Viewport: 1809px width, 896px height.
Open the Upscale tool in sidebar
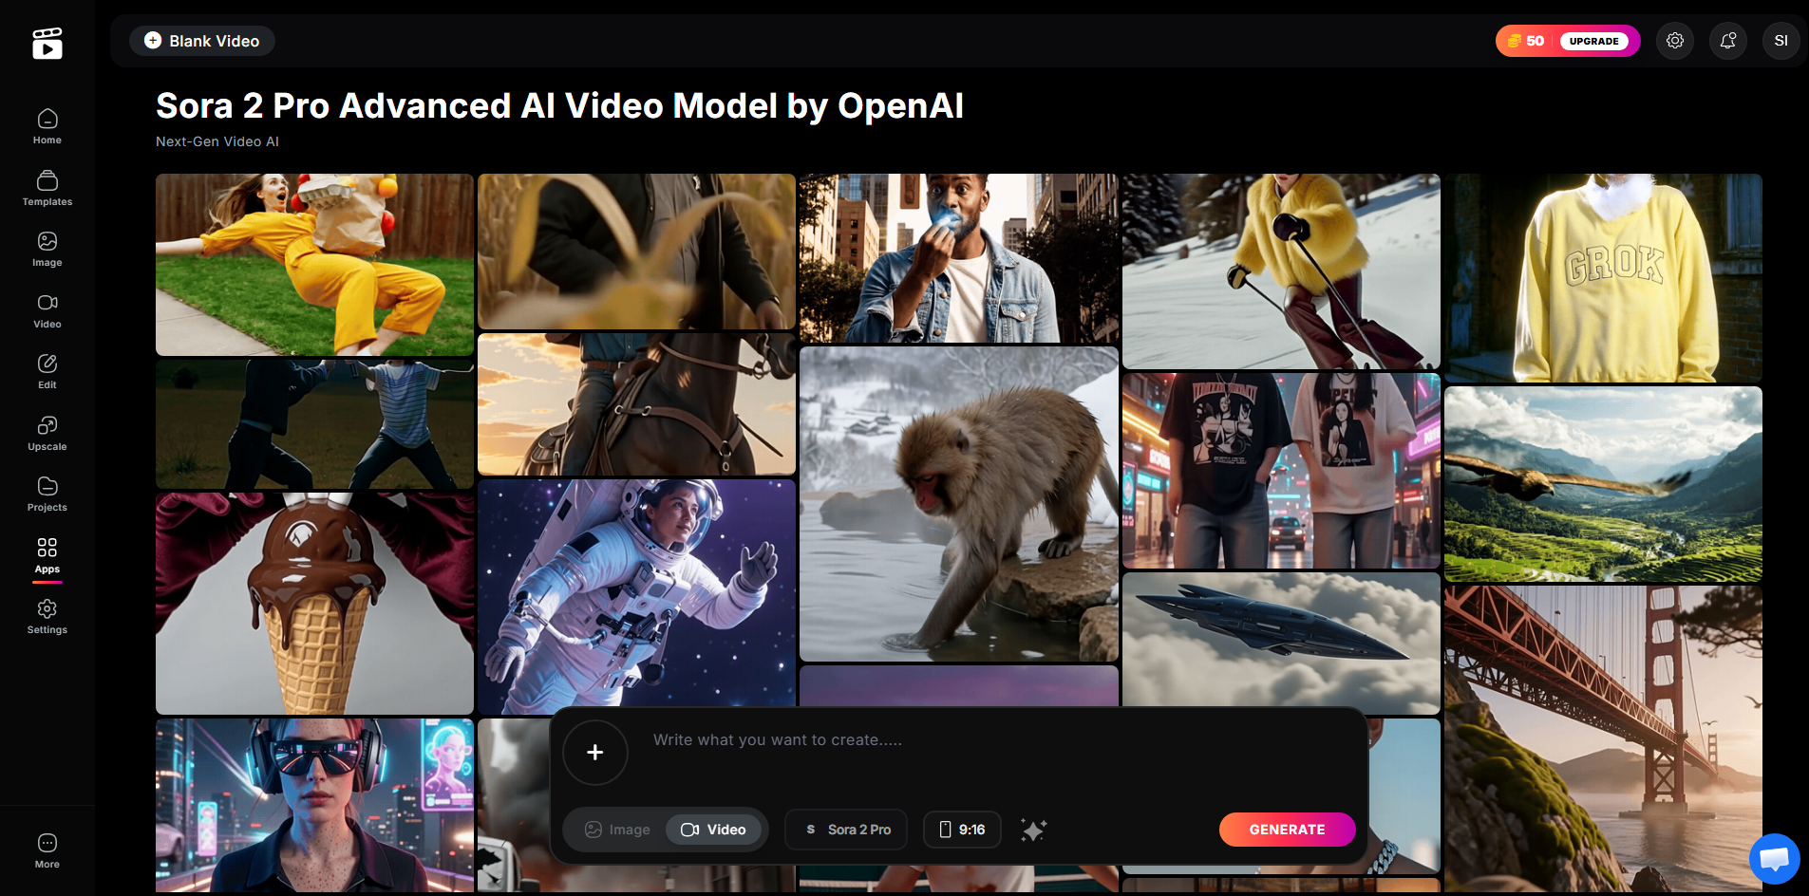pos(47,433)
